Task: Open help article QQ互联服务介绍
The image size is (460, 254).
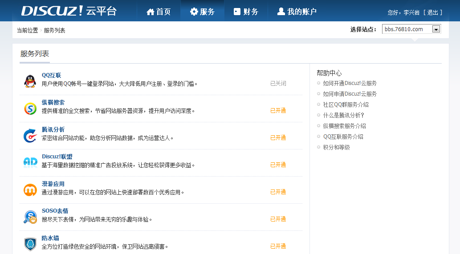Action: [343, 137]
